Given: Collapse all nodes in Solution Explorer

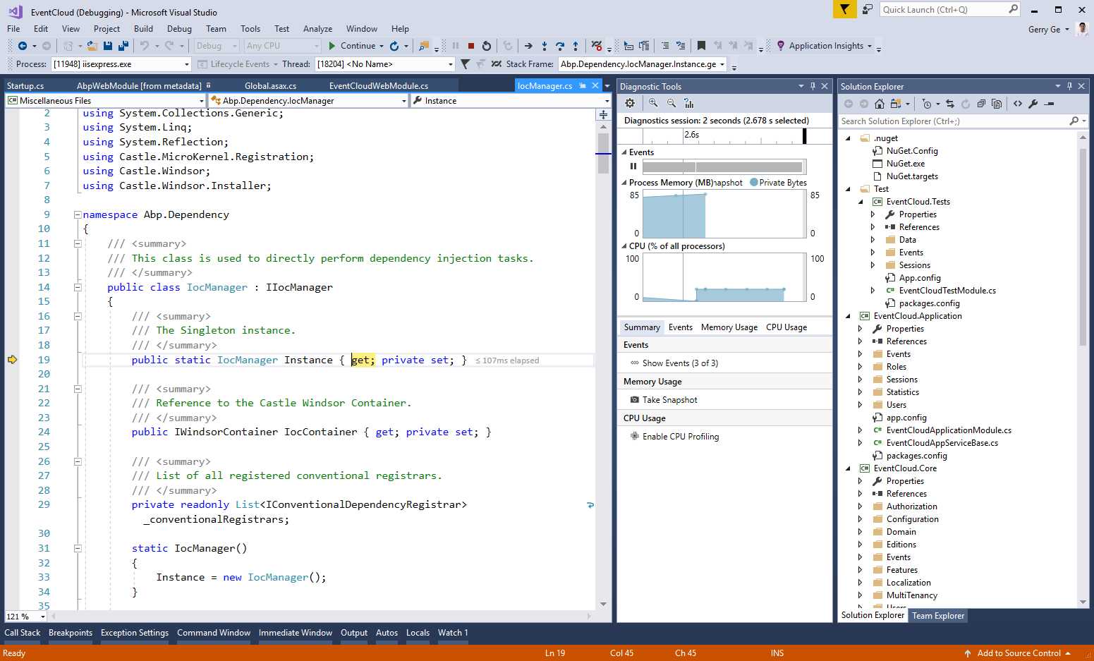Looking at the screenshot, I should point(981,104).
